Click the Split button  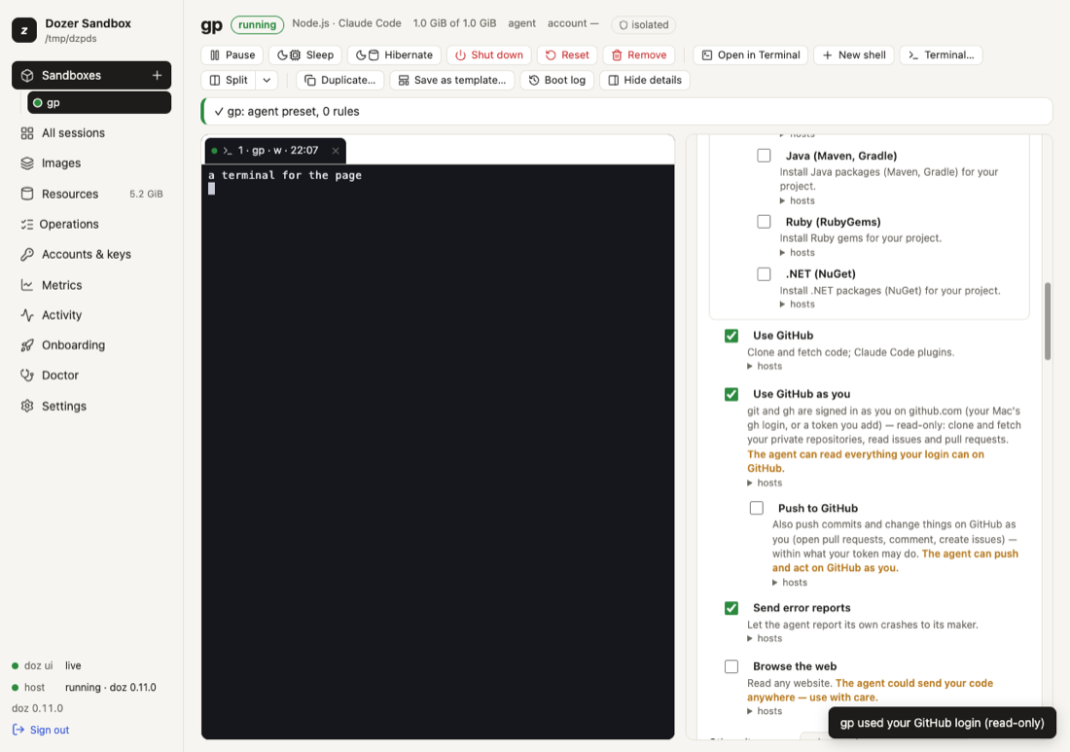point(229,80)
